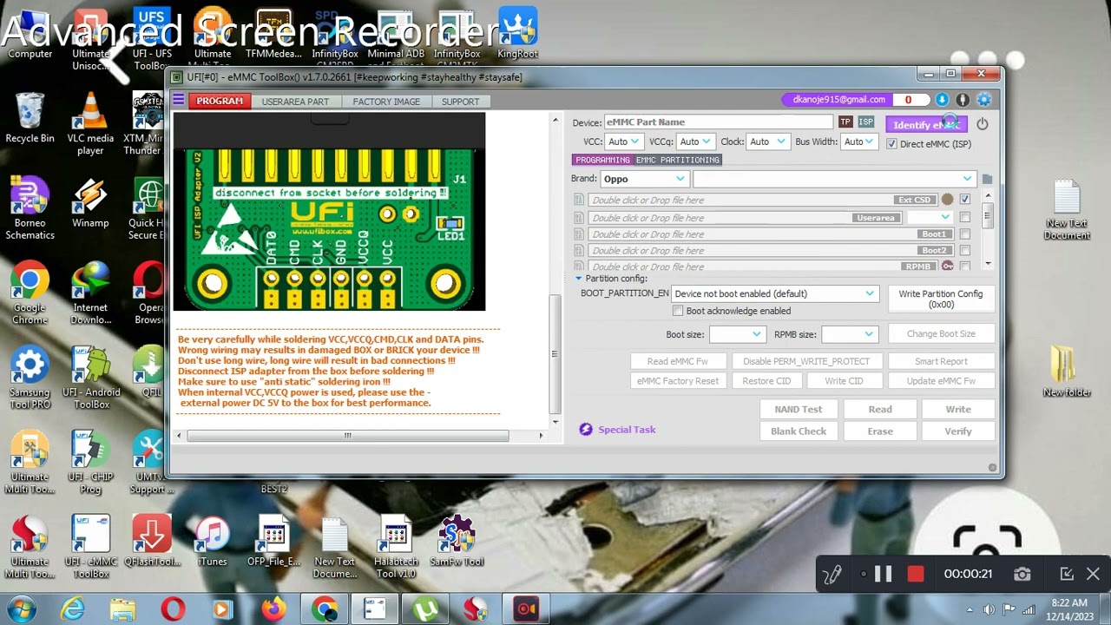
Task: Check the Userarea row checkbox
Action: pyautogui.click(x=964, y=218)
